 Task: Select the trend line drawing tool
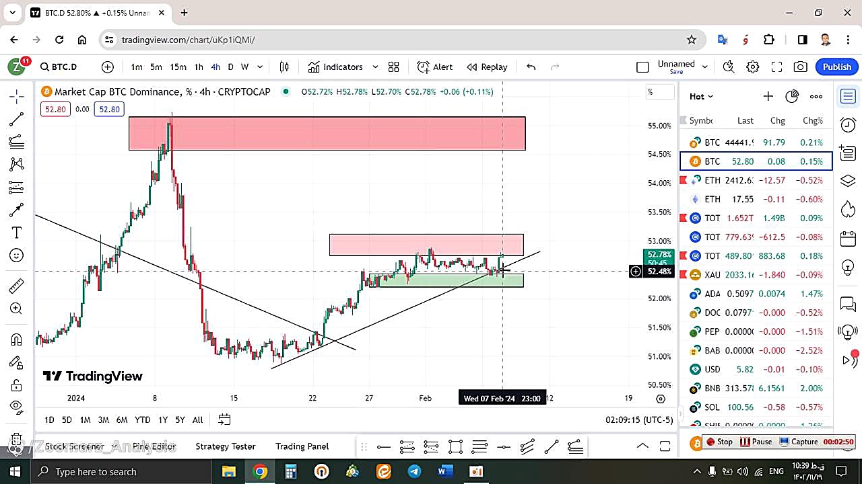[17, 119]
